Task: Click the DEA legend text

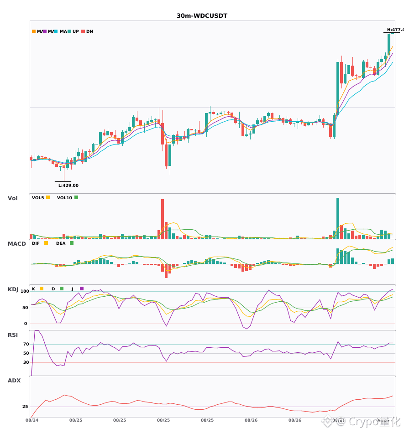Action: [x=61, y=243]
